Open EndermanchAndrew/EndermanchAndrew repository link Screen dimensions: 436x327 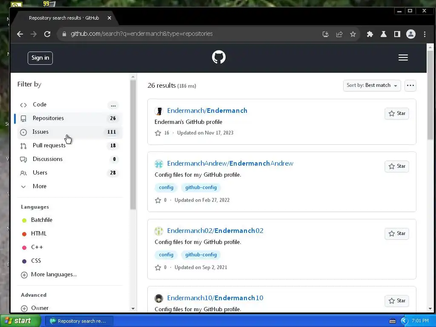pos(230,163)
